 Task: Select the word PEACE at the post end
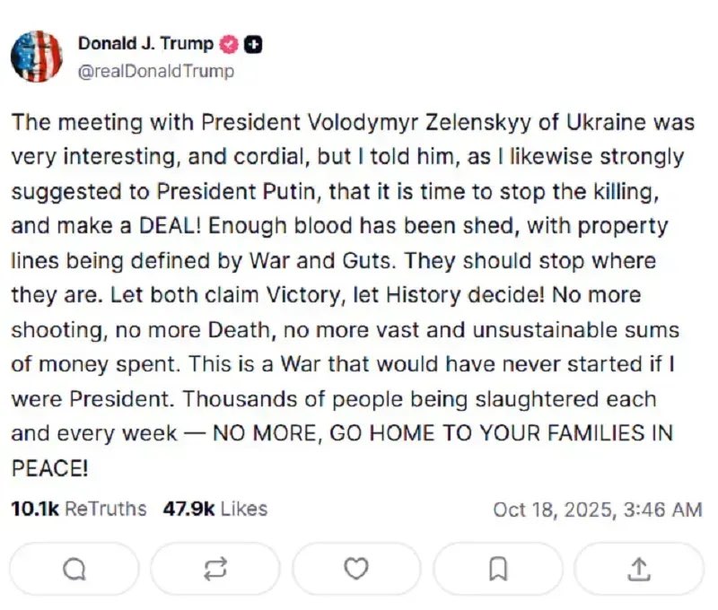[x=41, y=467]
